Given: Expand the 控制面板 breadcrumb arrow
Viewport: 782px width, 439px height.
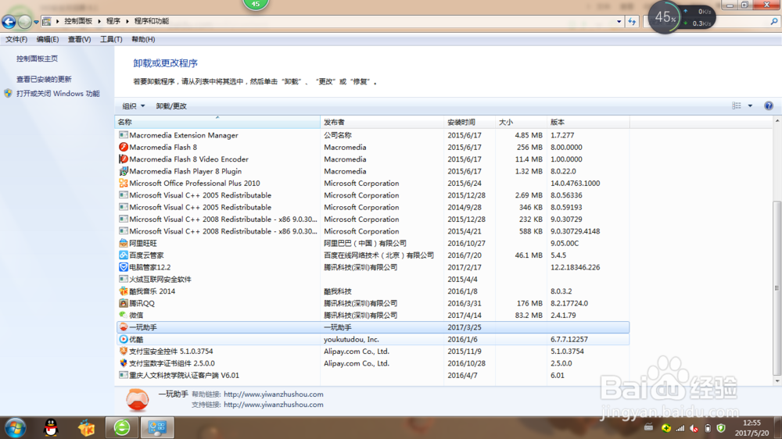Looking at the screenshot, I should click(x=99, y=21).
